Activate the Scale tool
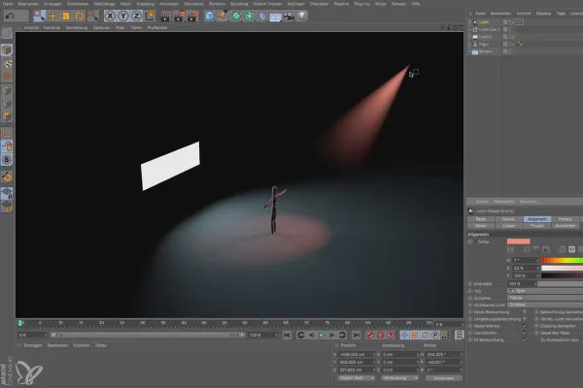The height and width of the screenshot is (388, 583). click(66, 16)
